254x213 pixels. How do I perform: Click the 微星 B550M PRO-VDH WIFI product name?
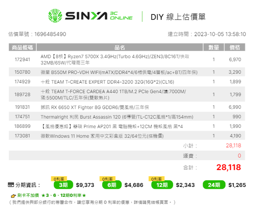119,72
